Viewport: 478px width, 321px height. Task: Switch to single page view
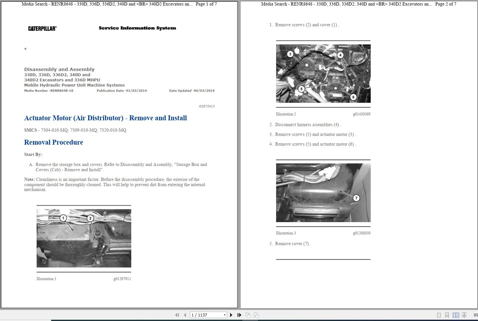439,315
